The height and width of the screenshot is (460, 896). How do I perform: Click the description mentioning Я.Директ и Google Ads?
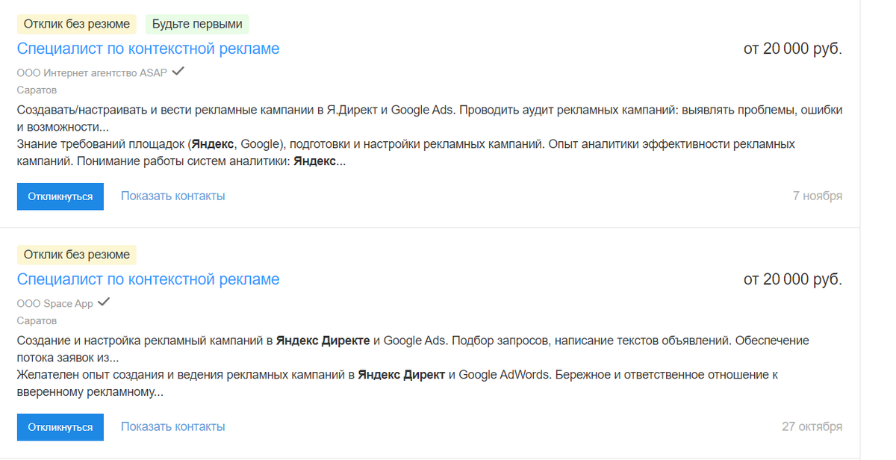429,118
